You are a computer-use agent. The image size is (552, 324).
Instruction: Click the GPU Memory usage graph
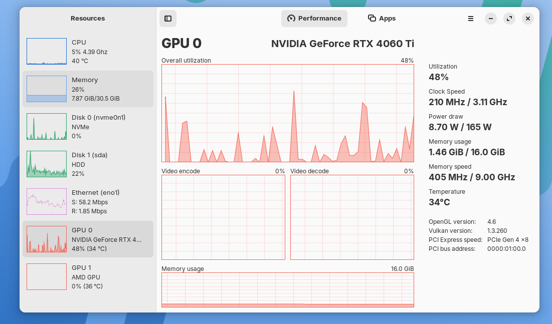[287, 290]
